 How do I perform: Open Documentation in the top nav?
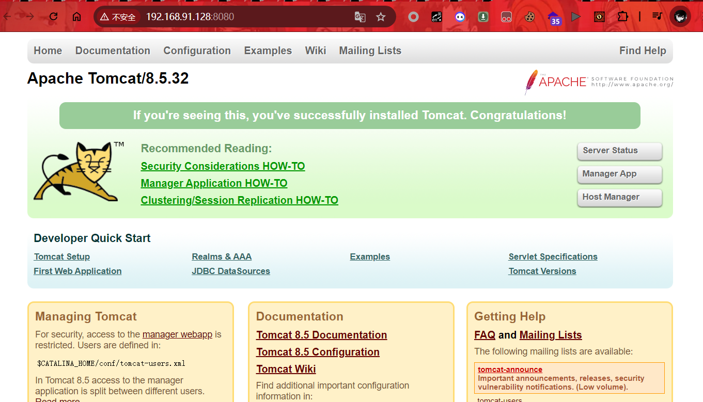[113, 51]
